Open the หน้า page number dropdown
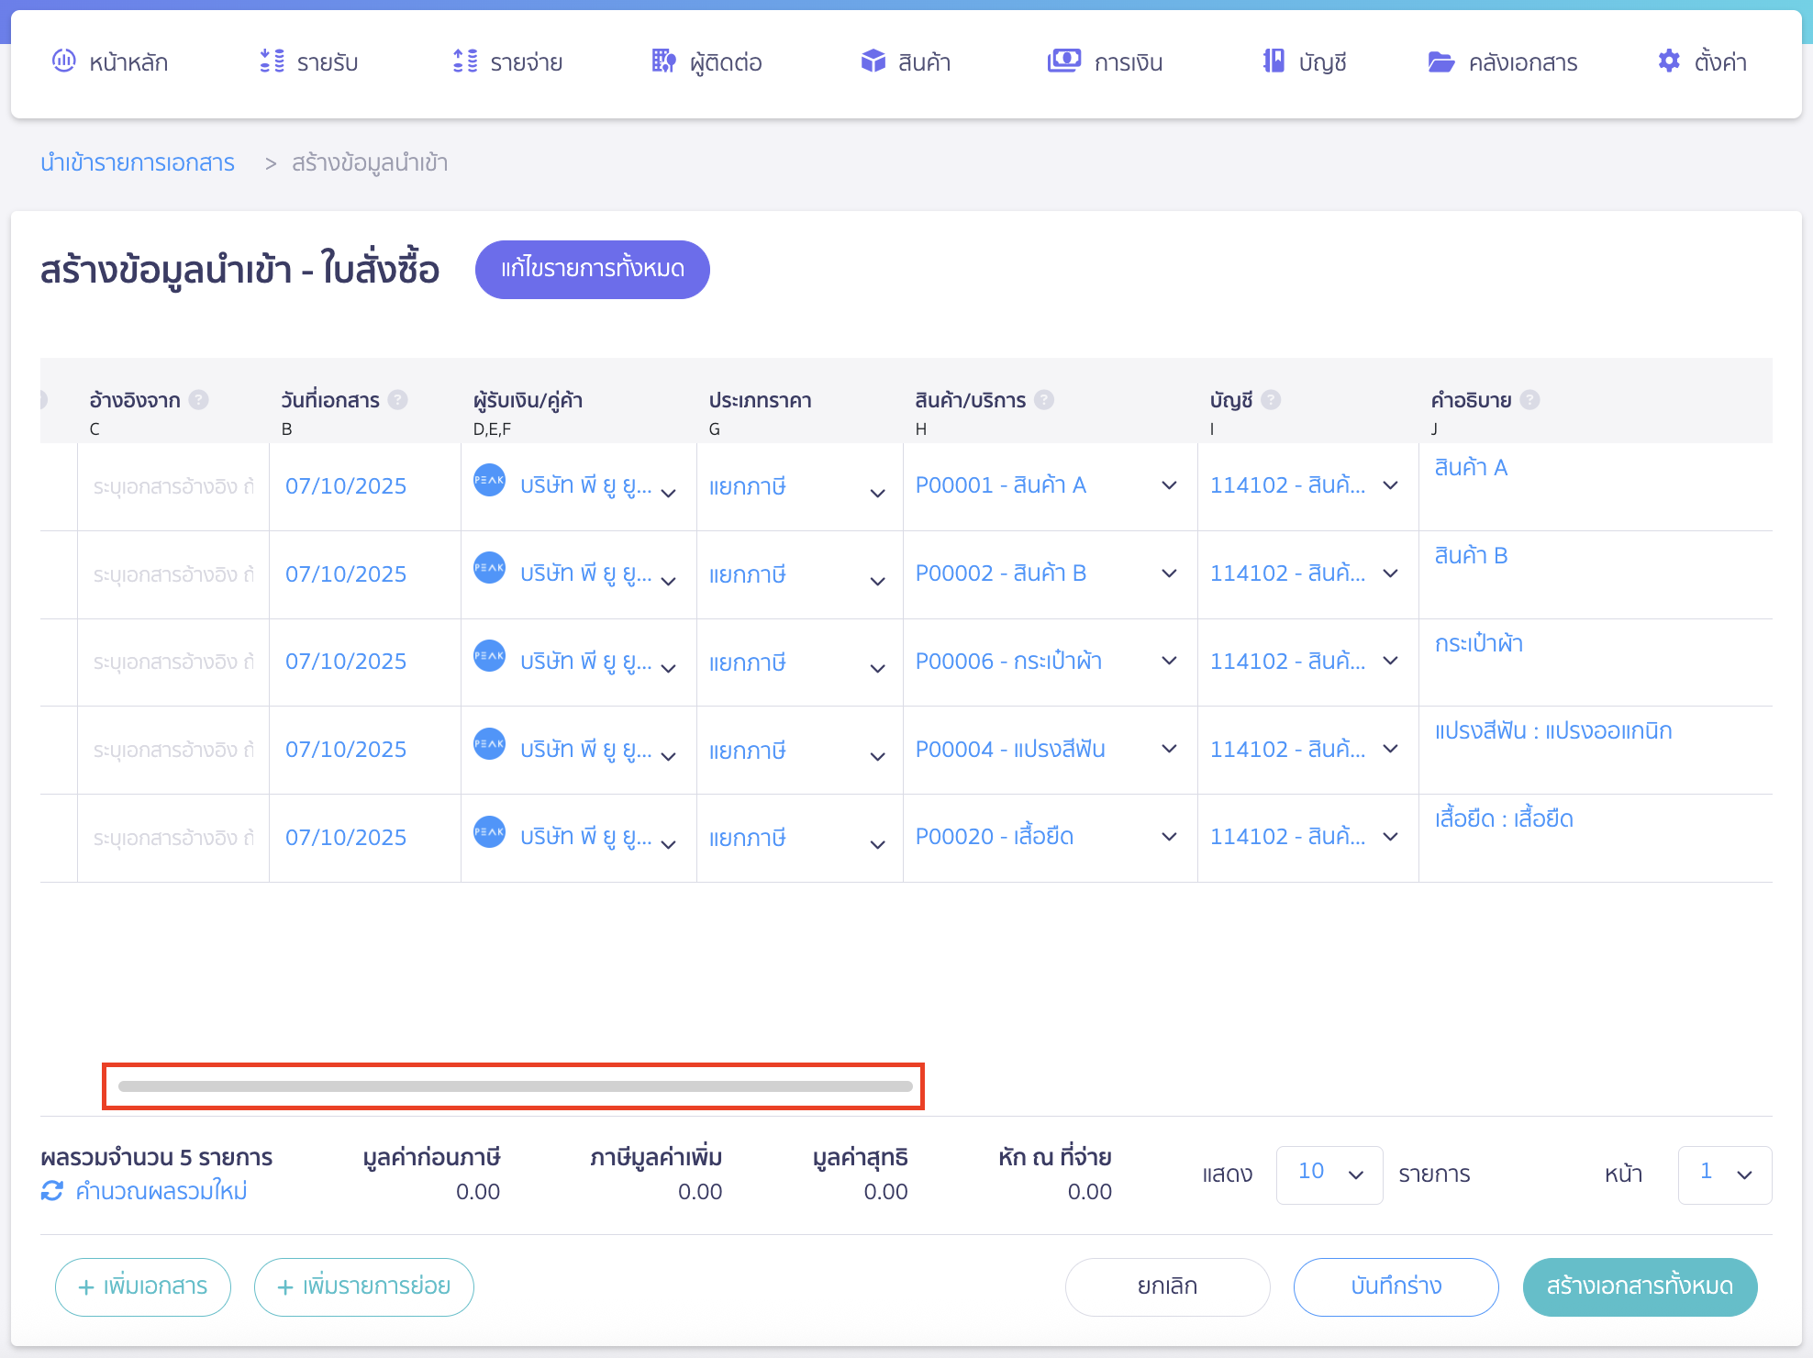 pyautogui.click(x=1724, y=1174)
